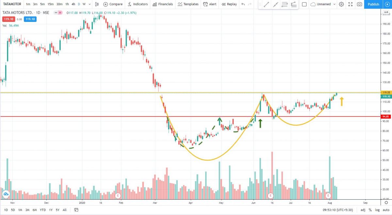
Task: Open the Unnamed layout dropdown
Action: pyautogui.click(x=323, y=4)
